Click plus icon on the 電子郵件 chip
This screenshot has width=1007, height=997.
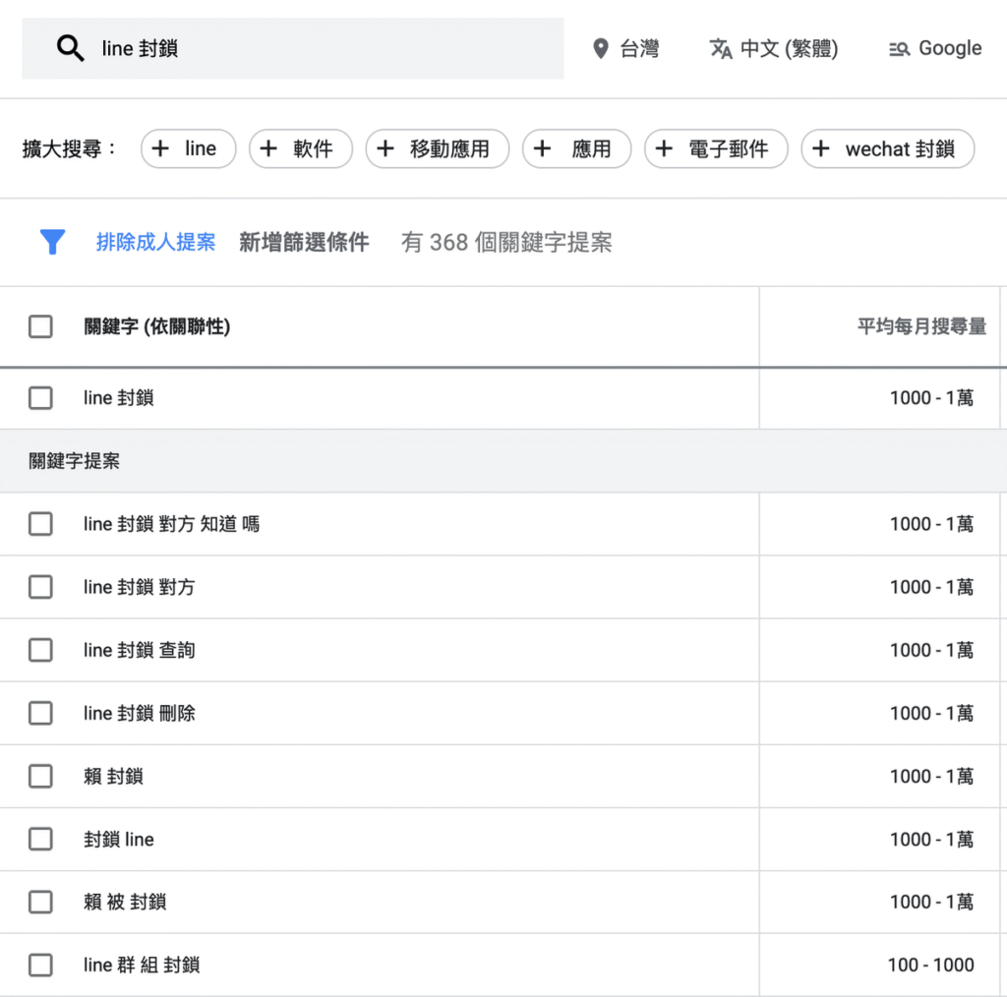click(x=664, y=148)
